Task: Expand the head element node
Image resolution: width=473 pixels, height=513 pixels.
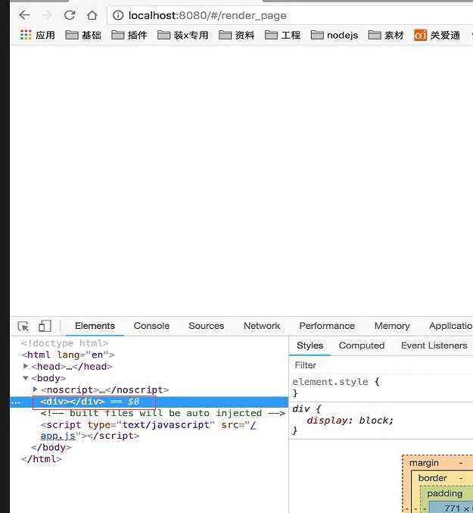Action: tap(26, 366)
